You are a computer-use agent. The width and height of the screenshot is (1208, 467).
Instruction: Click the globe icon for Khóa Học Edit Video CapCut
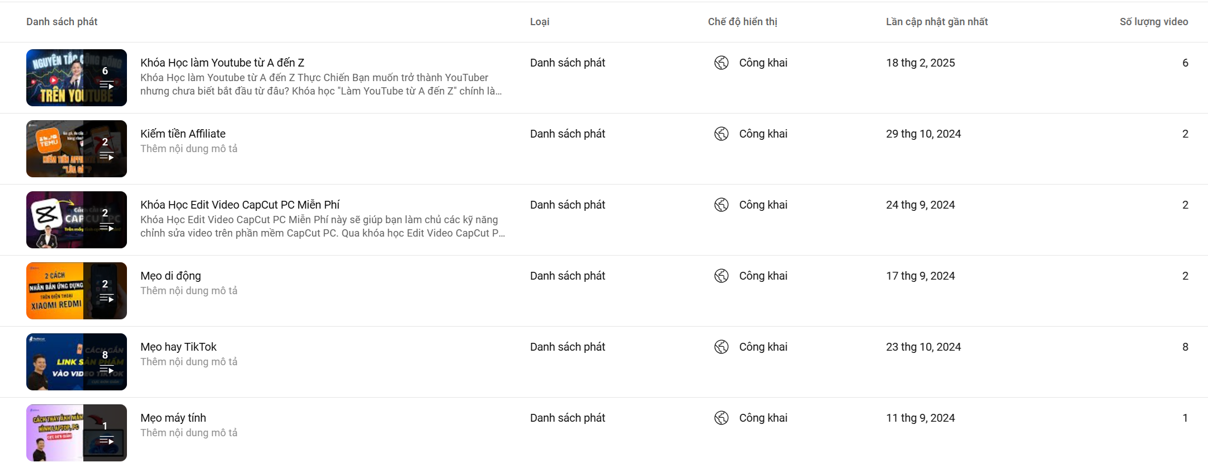tap(721, 205)
